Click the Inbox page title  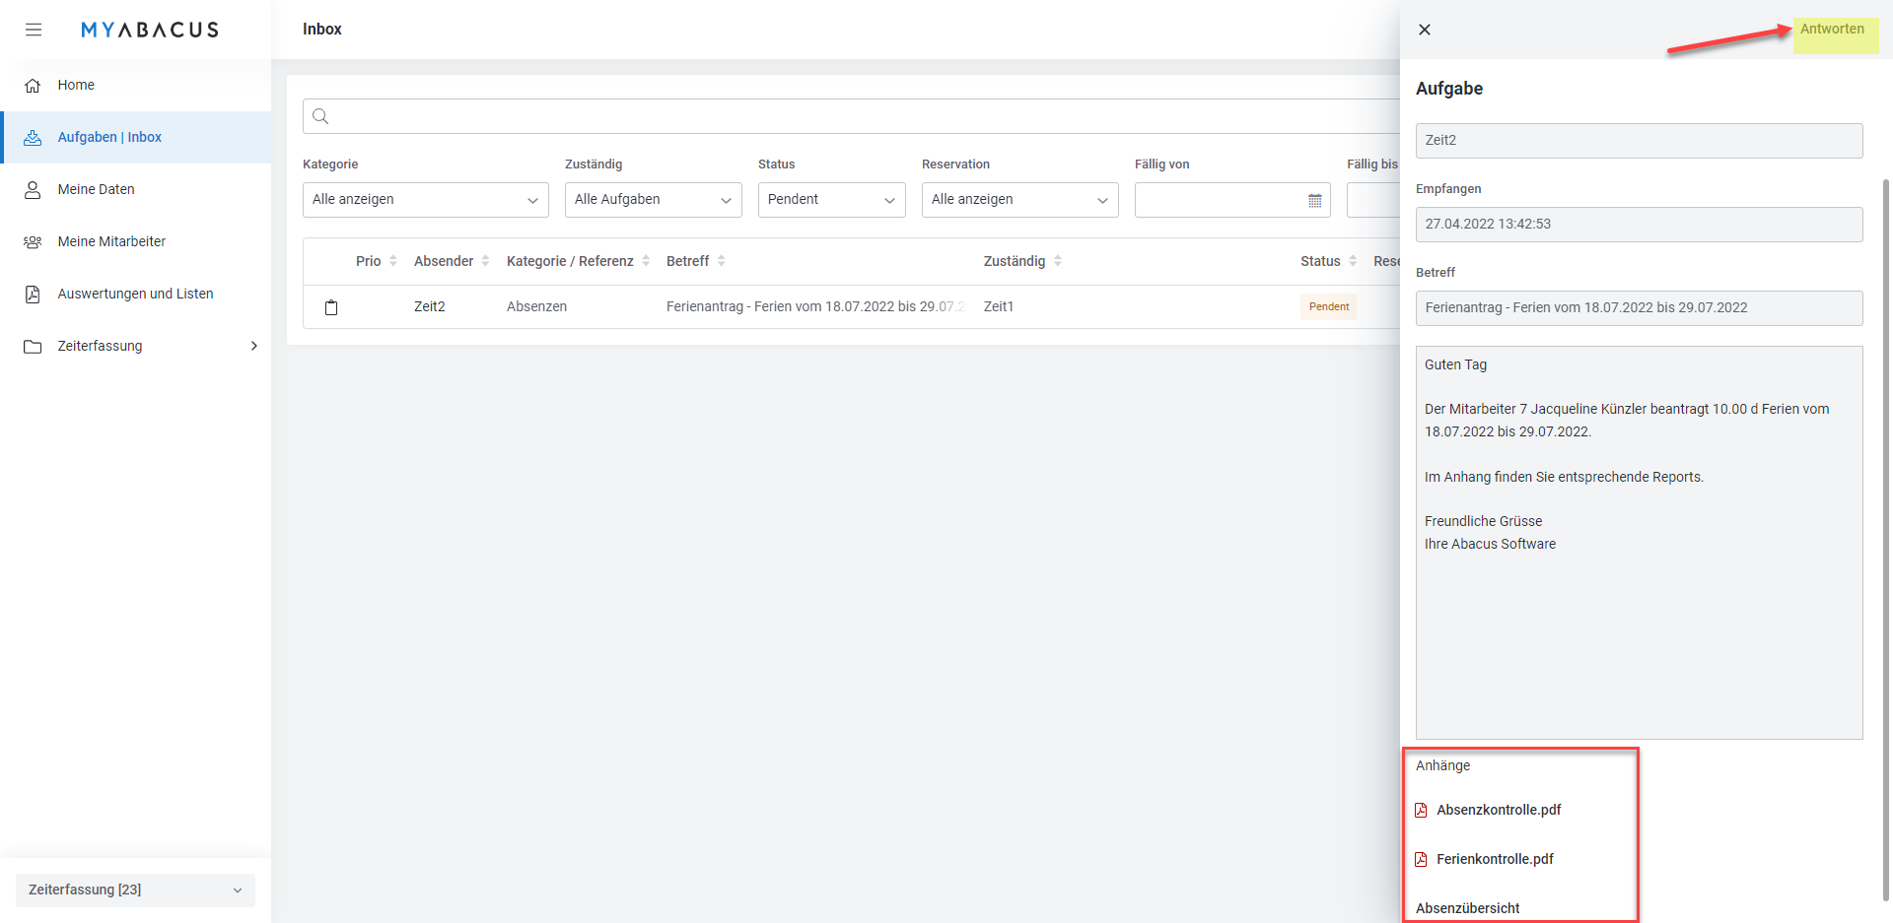pyautogui.click(x=322, y=30)
